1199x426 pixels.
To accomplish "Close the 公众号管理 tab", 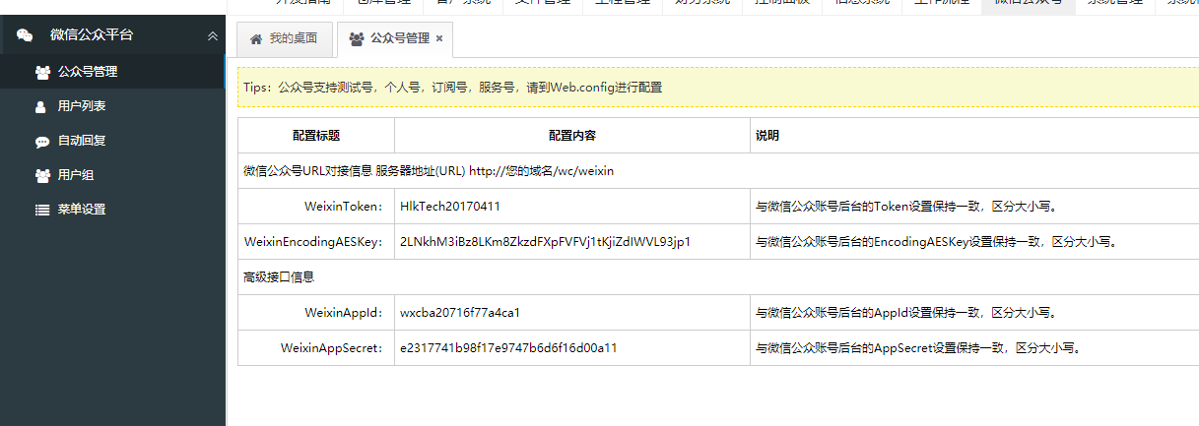I will 439,38.
